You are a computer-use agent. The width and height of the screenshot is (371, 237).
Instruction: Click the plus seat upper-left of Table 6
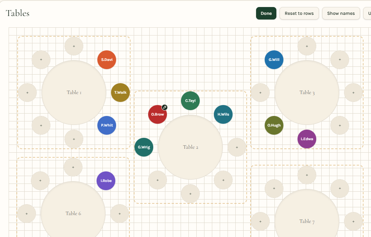(40, 181)
